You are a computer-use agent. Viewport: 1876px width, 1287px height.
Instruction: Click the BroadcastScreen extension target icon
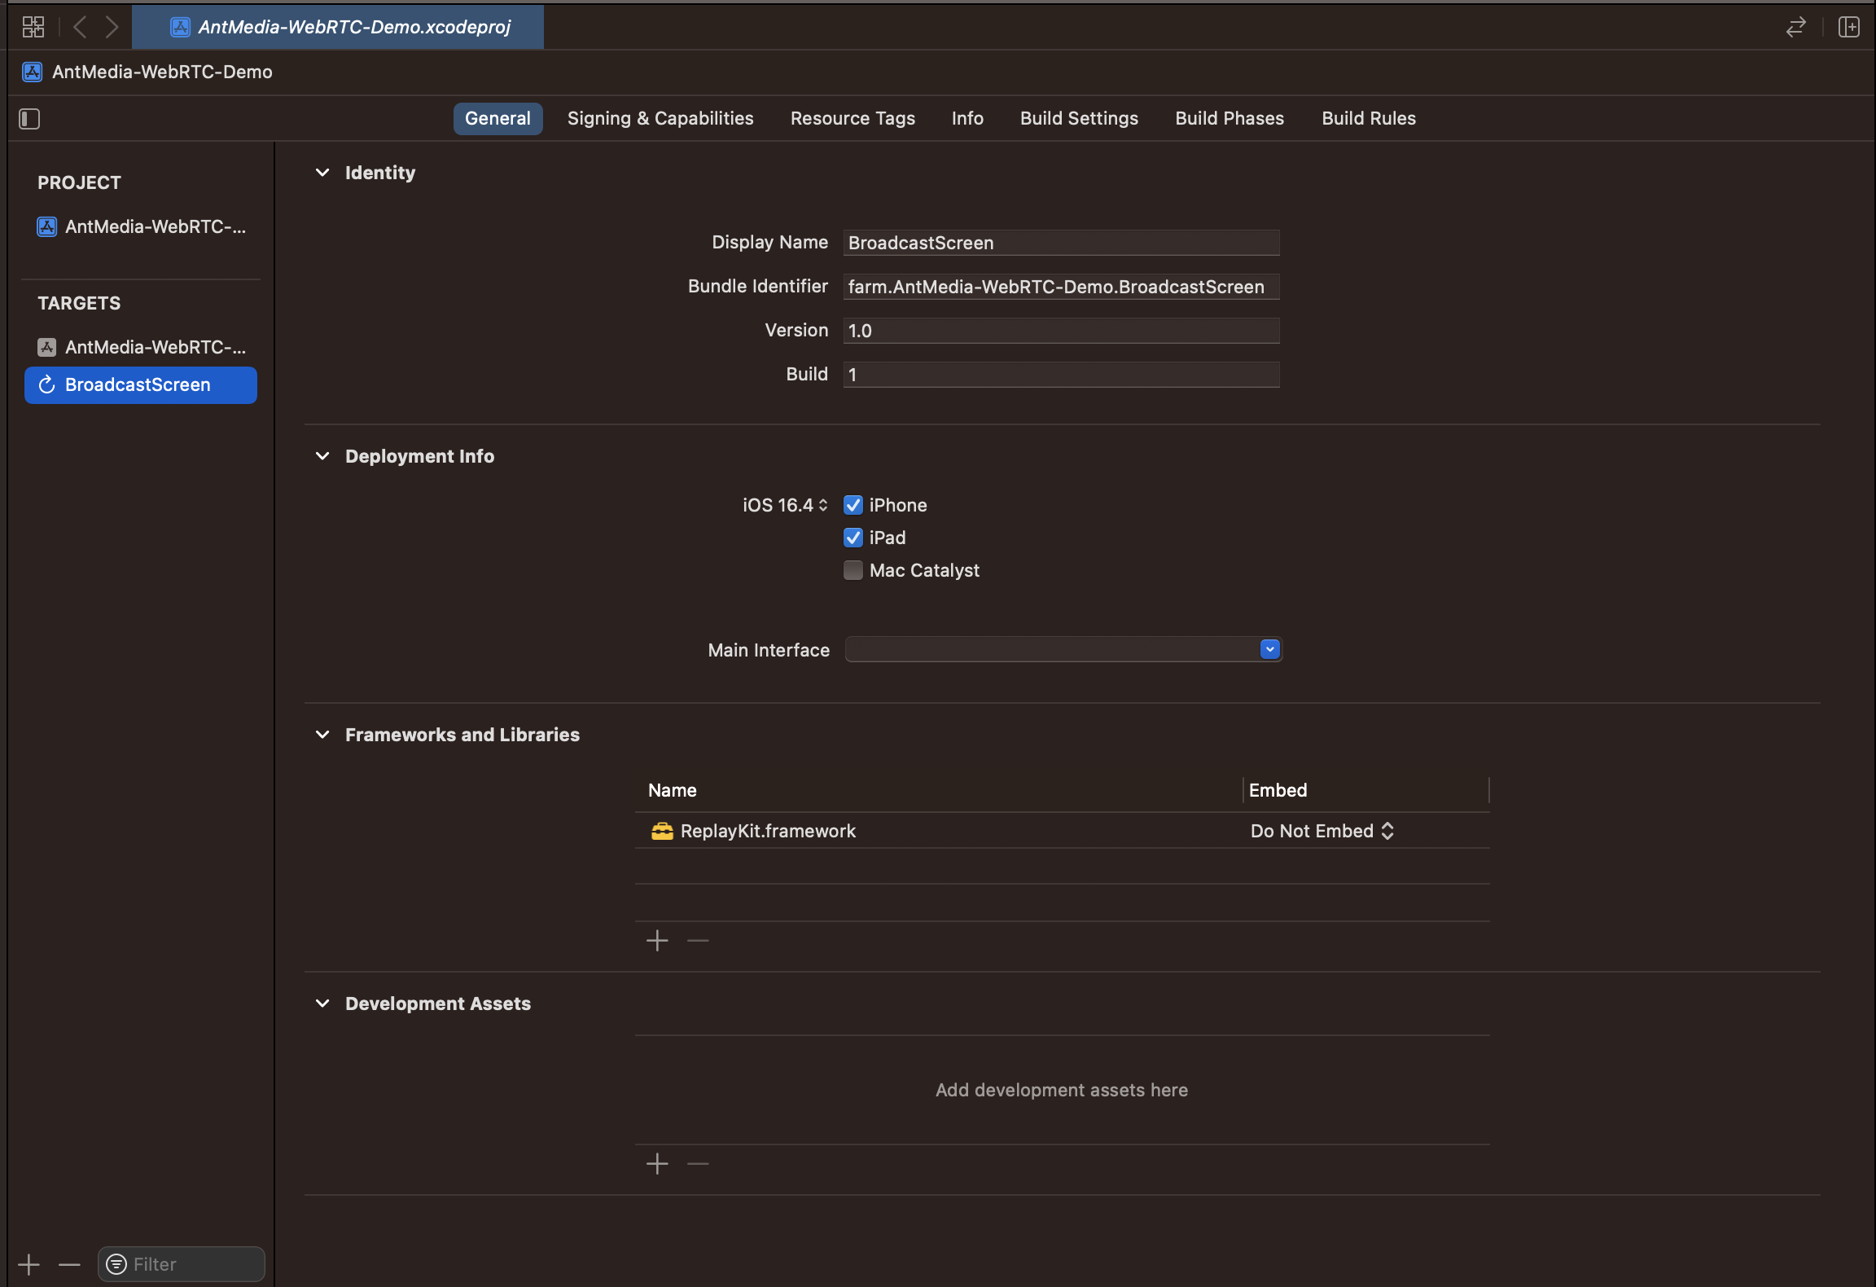click(47, 384)
